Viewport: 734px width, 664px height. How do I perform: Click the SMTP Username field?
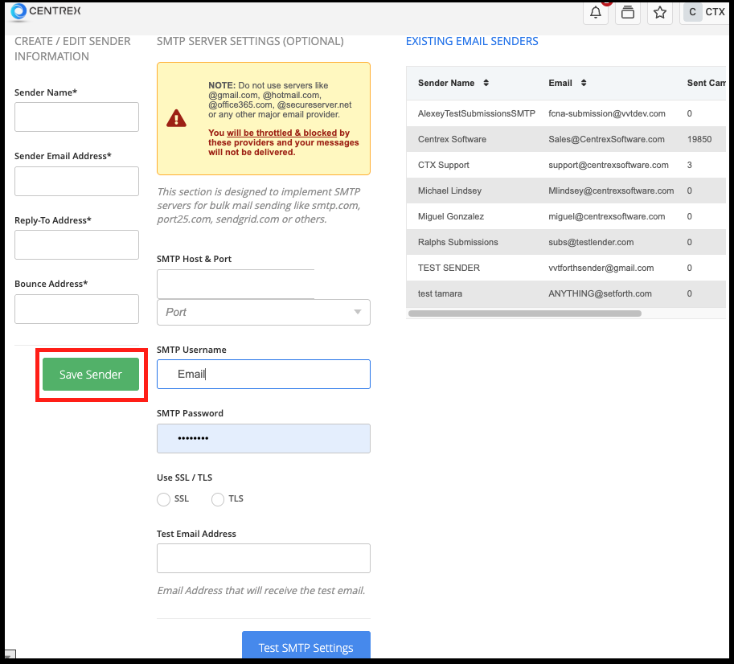coord(264,375)
